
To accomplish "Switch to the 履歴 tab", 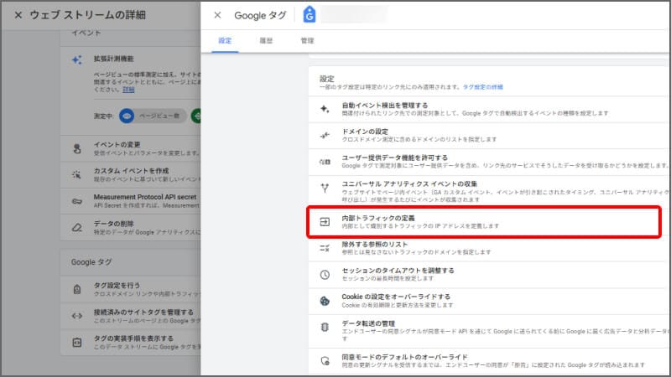I will click(x=265, y=40).
